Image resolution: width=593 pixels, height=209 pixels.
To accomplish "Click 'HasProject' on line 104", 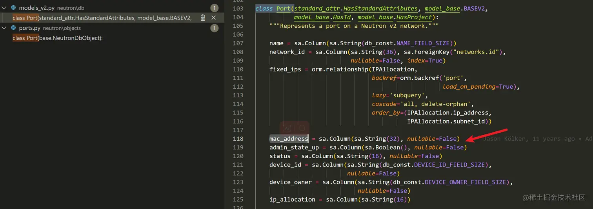I will (414, 17).
